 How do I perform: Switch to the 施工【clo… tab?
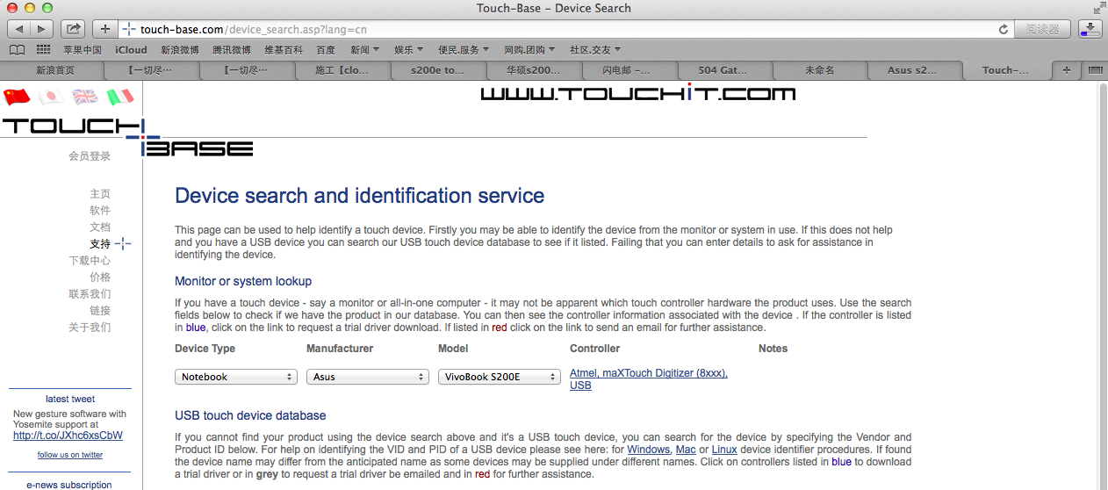pyautogui.click(x=342, y=70)
